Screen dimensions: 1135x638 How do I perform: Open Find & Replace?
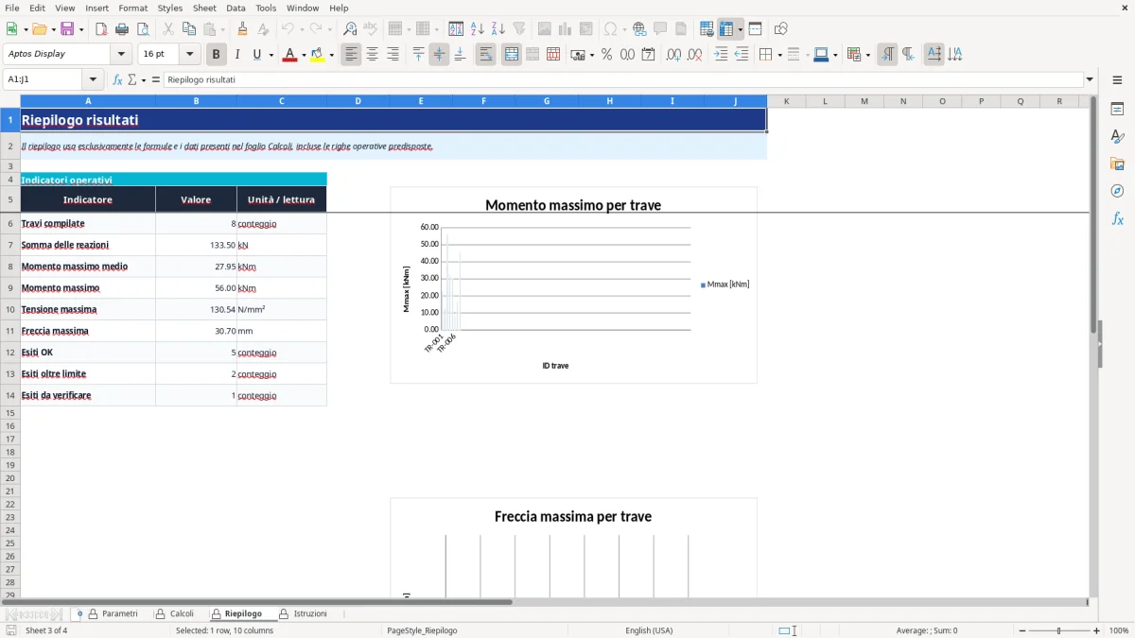tap(350, 29)
